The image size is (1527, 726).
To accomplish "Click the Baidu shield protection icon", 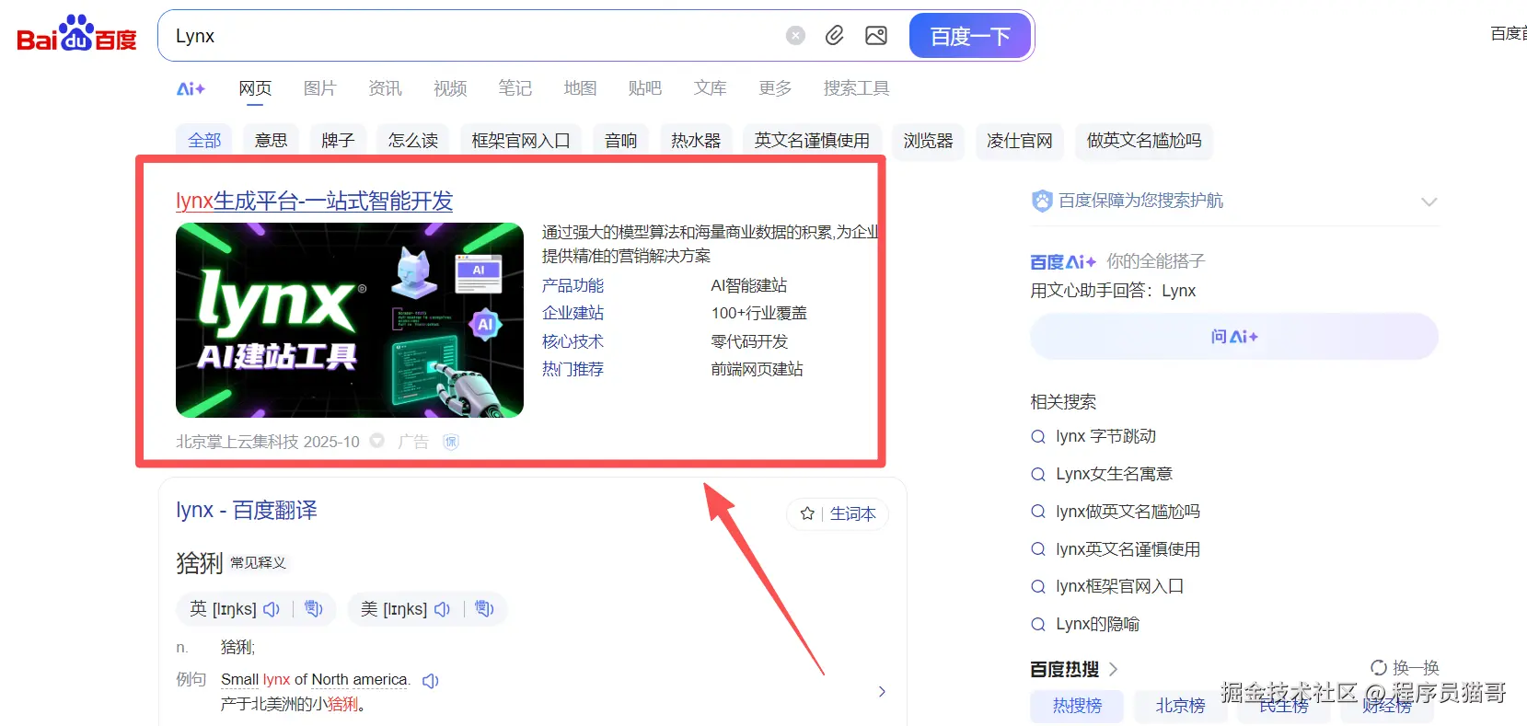I will [x=1042, y=201].
